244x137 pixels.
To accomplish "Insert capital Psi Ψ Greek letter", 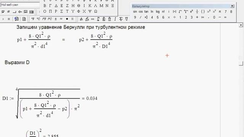I will (90, 11).
